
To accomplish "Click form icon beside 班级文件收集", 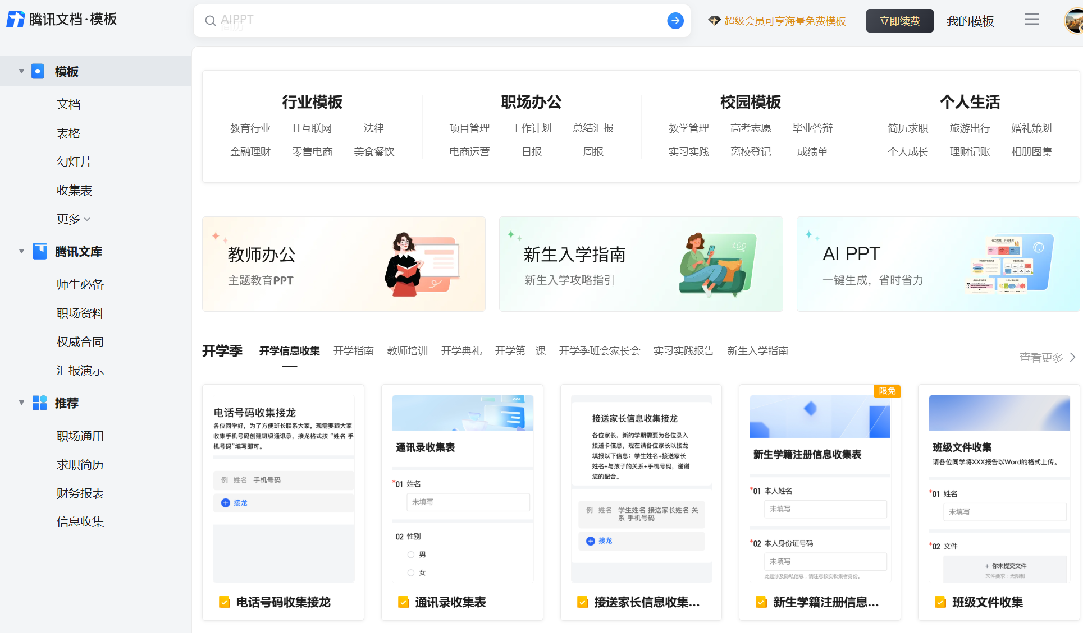I will point(940,602).
